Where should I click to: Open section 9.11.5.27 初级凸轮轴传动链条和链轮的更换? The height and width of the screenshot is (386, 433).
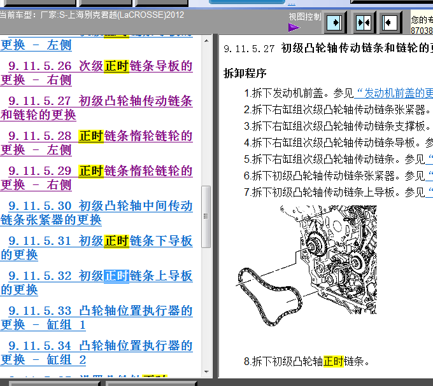[100, 107]
